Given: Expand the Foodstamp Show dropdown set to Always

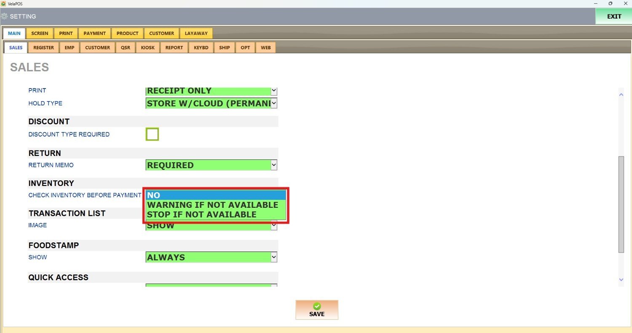Looking at the screenshot, I should tap(273, 257).
